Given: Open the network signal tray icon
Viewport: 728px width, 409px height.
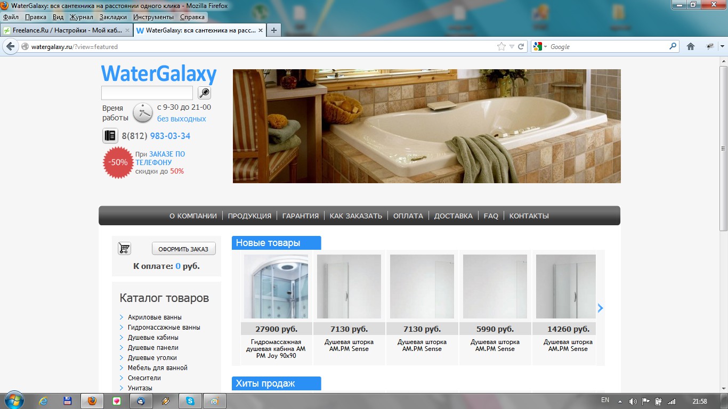Looking at the screenshot, I should (x=672, y=402).
